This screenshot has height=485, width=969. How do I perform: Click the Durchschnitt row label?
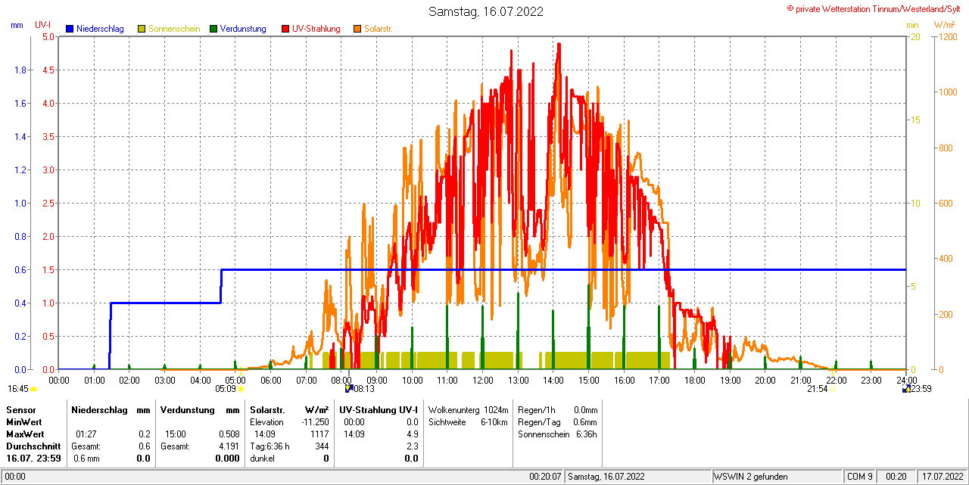click(33, 446)
